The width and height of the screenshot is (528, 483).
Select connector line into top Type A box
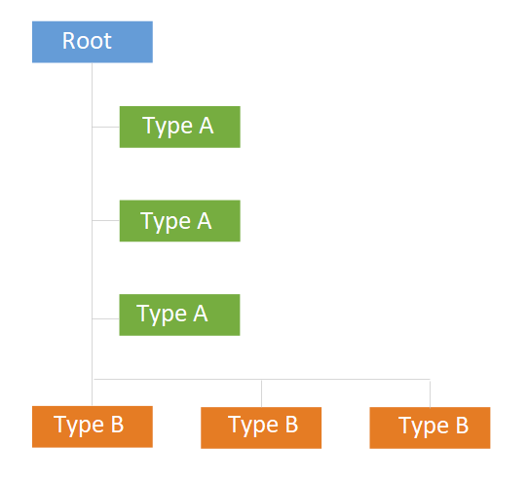click(106, 127)
